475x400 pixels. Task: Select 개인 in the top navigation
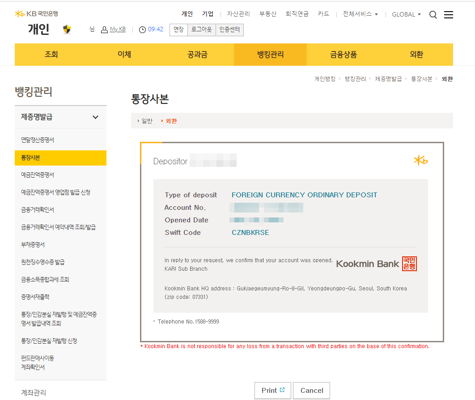tap(187, 14)
